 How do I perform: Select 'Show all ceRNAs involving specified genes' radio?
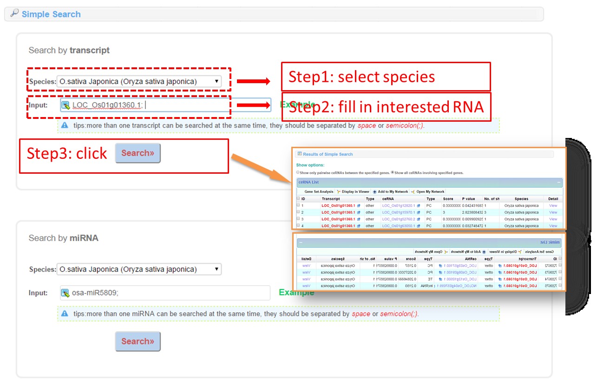pyautogui.click(x=393, y=172)
